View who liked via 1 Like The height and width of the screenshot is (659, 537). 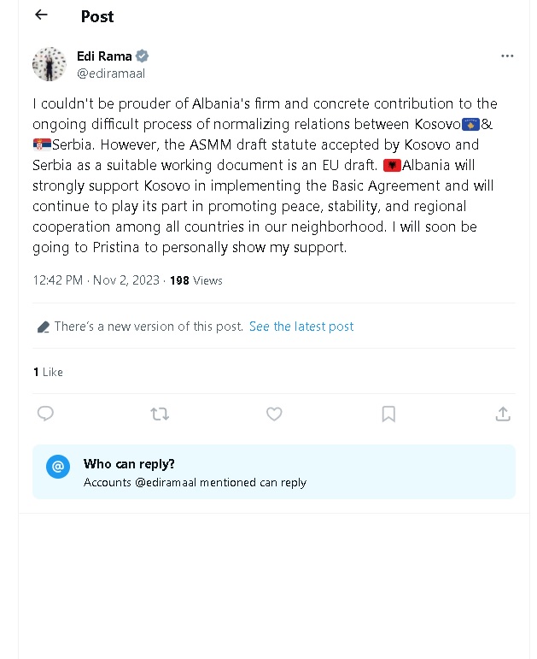(x=49, y=372)
